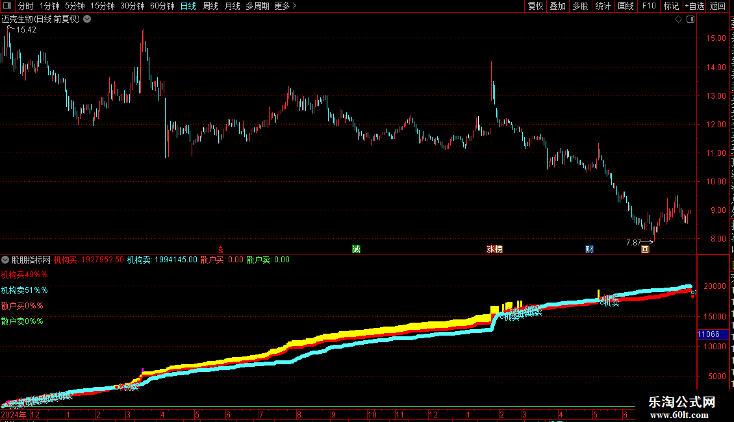Select the 日线 daily chart tab
Viewport: 734px width, 422px height.
pyautogui.click(x=188, y=6)
